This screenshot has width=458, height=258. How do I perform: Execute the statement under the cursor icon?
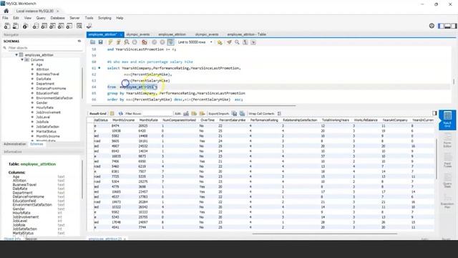click(118, 42)
